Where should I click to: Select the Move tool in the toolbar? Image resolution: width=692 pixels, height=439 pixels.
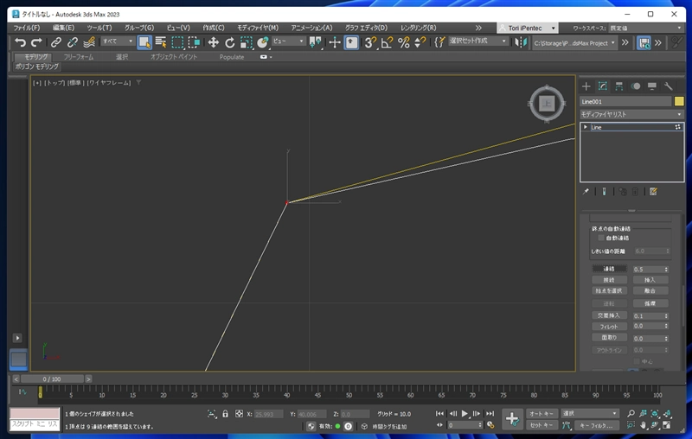tap(213, 41)
